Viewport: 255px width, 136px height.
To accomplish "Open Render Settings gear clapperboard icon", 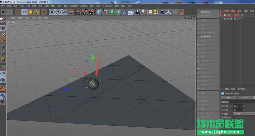I will 91,12.
